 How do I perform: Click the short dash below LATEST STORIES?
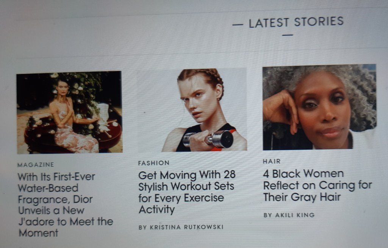[288, 35]
